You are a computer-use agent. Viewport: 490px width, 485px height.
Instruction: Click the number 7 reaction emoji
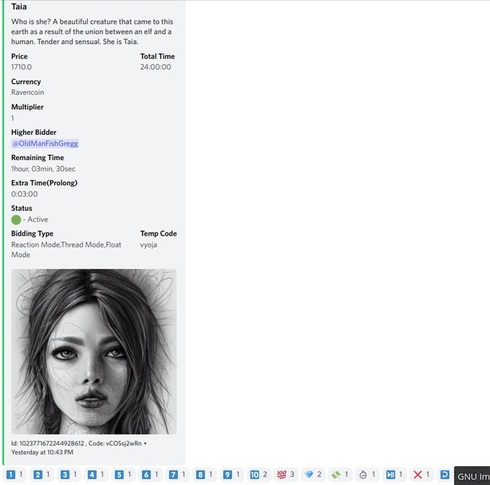click(x=178, y=475)
